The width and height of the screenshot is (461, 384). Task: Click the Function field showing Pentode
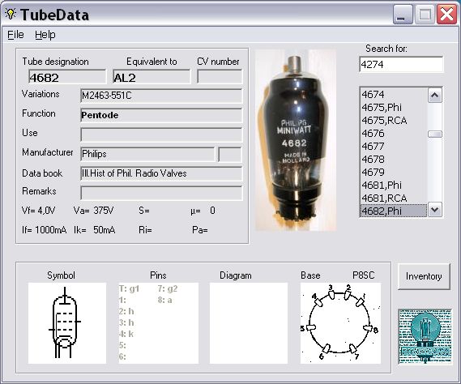[161, 115]
